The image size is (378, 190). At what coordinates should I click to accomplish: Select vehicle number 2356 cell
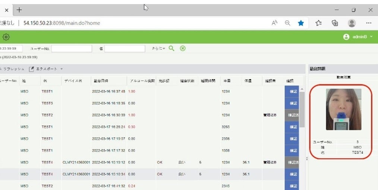(x=226, y=139)
